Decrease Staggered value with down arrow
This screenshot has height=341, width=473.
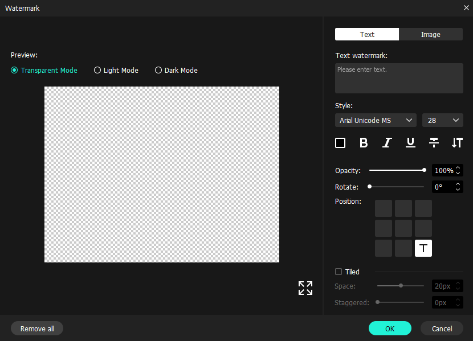(x=458, y=306)
